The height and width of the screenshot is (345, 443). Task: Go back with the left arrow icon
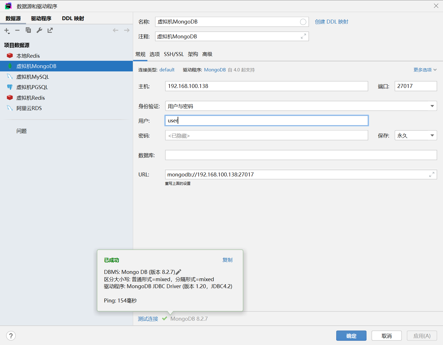tap(115, 30)
